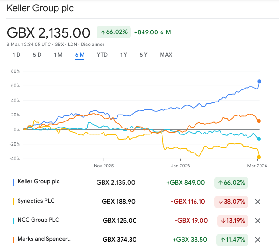279x249 pixels.
Task: Click the Keller Group plc page title
Action: 40,8
